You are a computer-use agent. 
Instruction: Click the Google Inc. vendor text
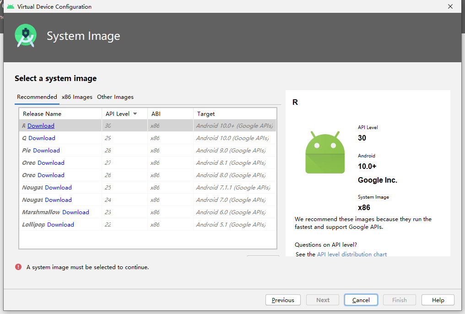coord(378,180)
